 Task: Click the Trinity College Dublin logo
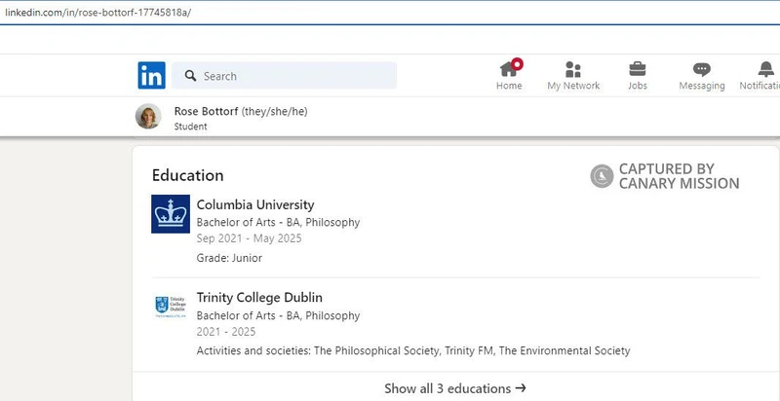click(x=171, y=307)
